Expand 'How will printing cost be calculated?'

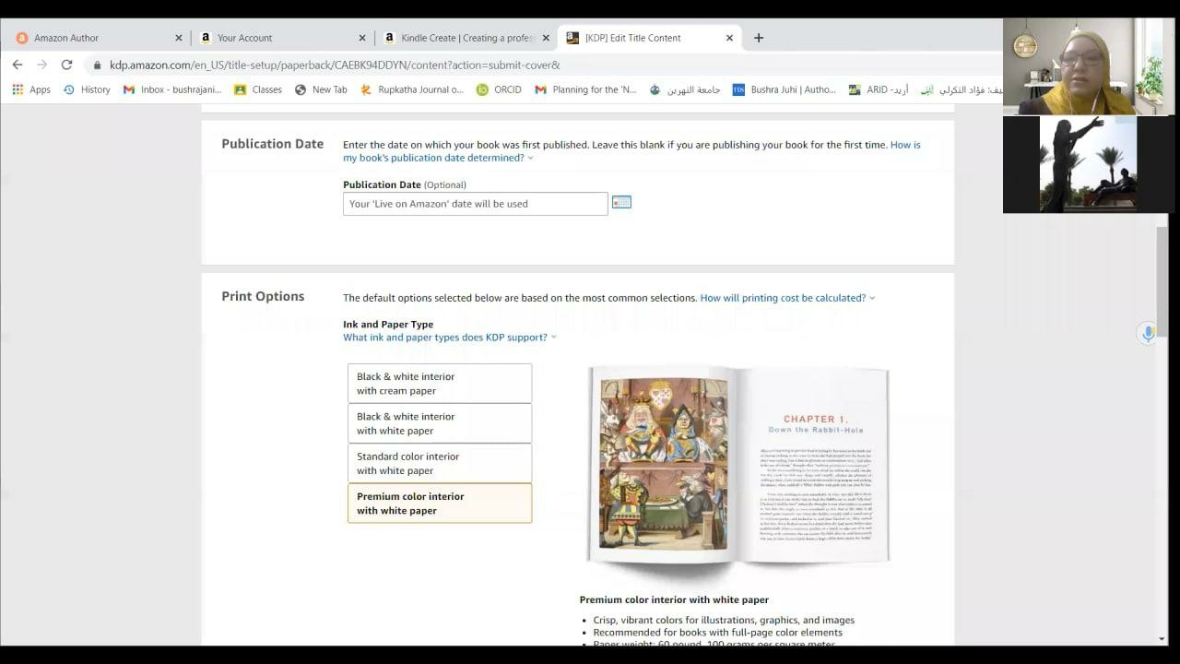787,298
